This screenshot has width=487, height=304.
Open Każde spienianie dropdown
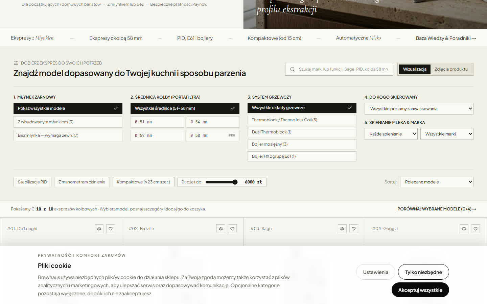click(x=391, y=134)
